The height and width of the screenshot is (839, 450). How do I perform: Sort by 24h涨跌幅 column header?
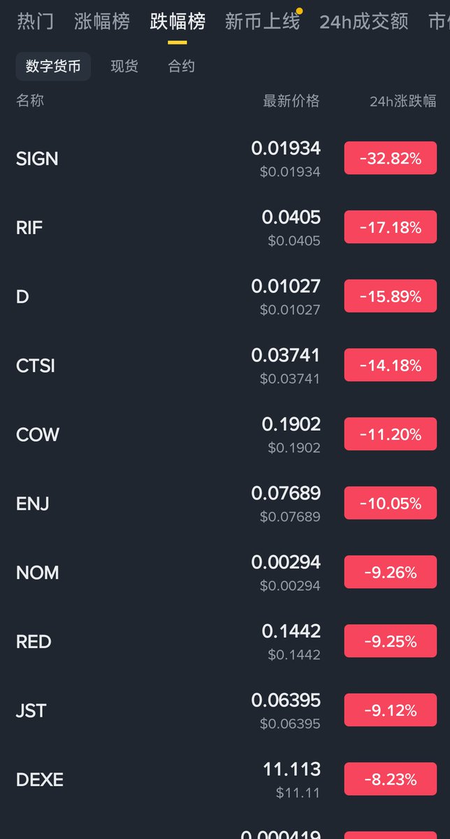402,101
